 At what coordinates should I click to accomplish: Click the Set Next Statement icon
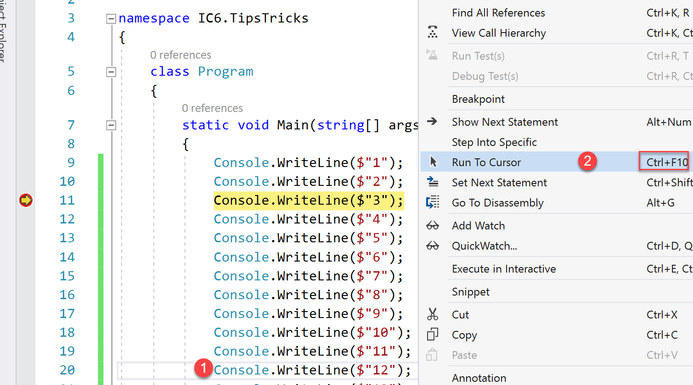[433, 182]
